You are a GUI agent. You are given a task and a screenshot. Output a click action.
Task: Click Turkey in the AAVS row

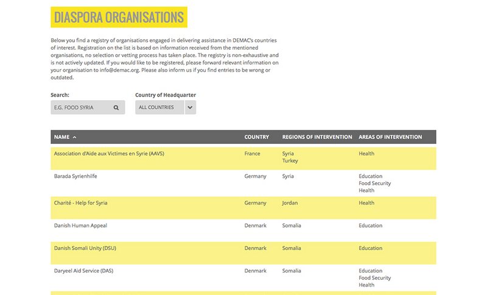[x=290, y=161]
